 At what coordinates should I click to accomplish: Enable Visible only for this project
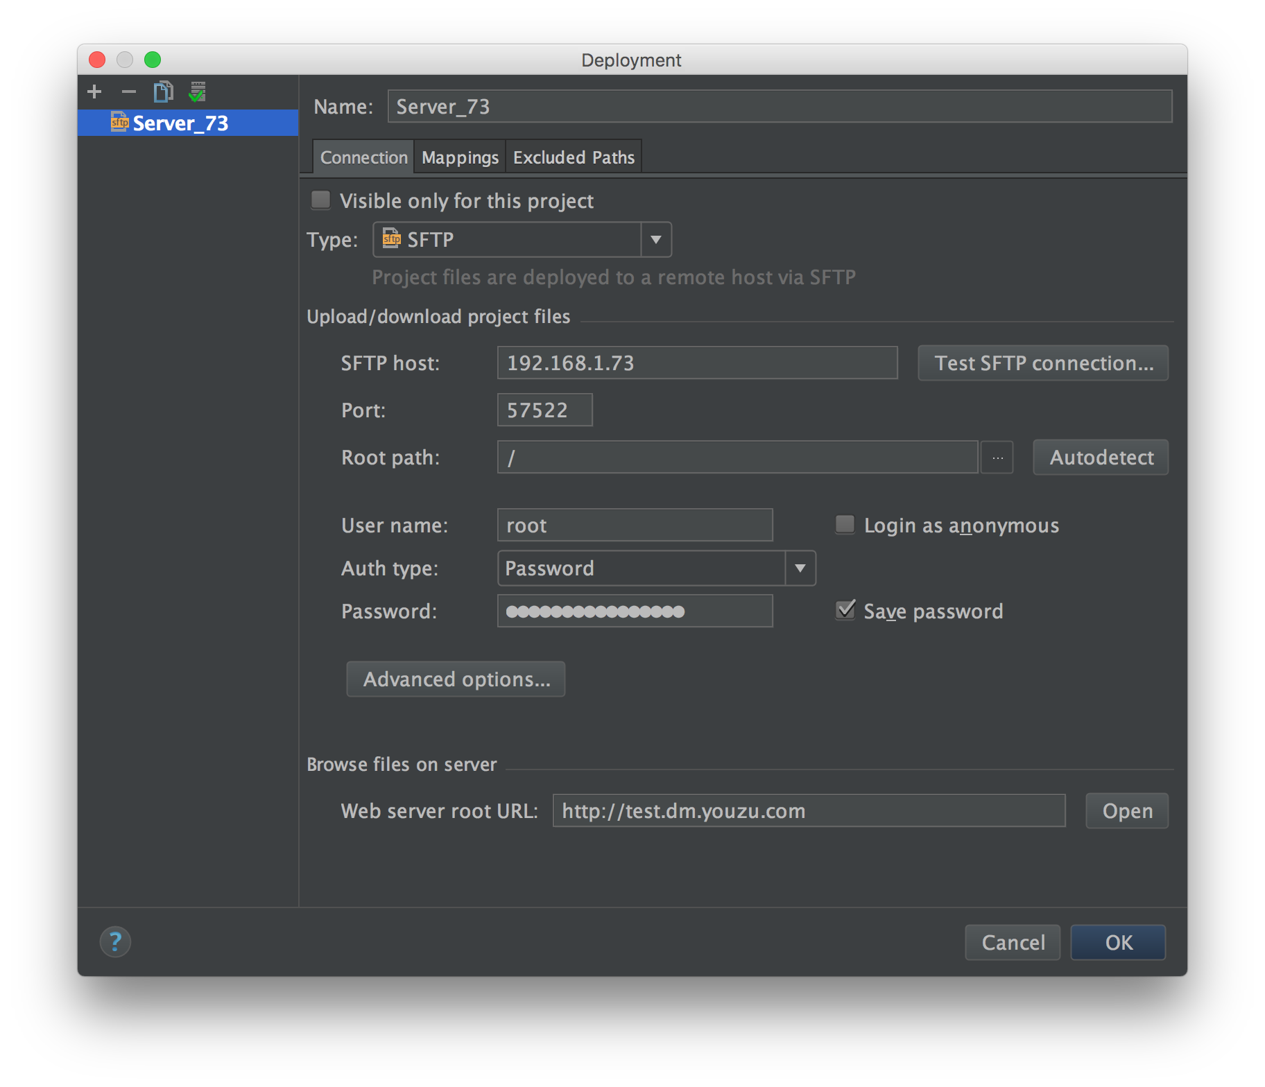click(x=321, y=200)
